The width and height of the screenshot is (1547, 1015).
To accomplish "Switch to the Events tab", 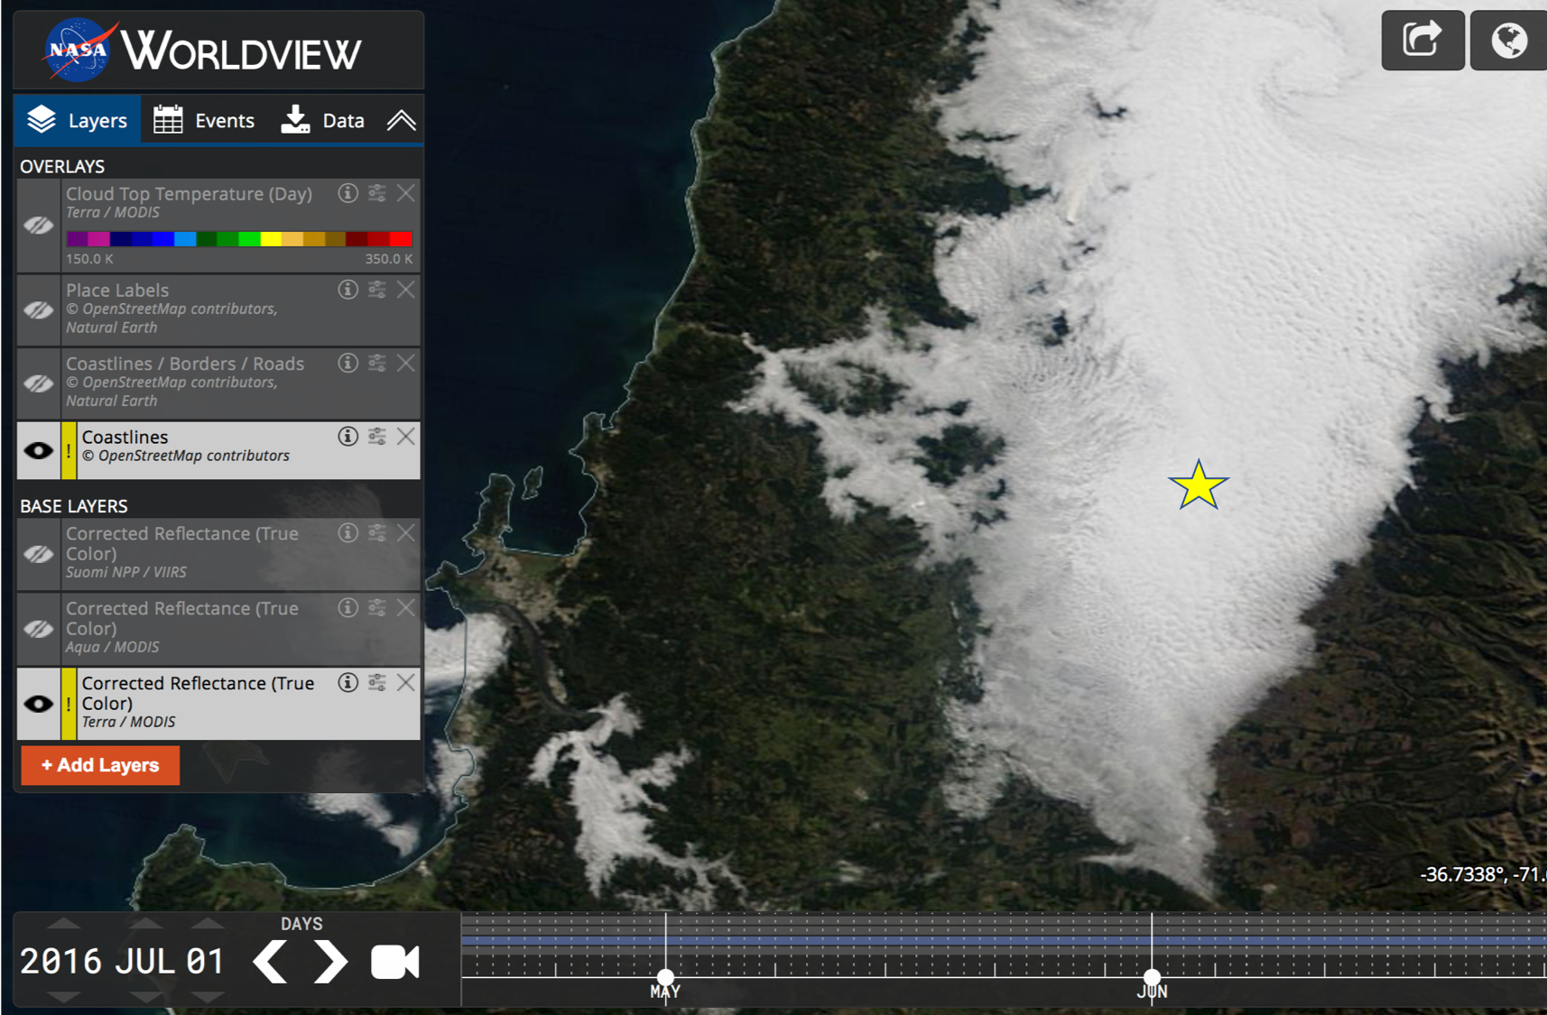I will [204, 120].
